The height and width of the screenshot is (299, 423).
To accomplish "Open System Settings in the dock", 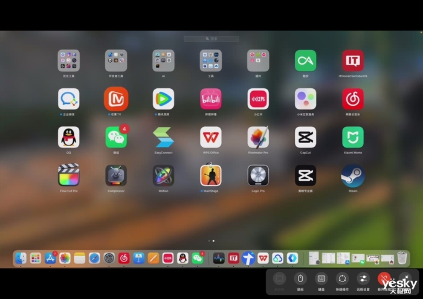I will pyautogui.click(x=109, y=259).
